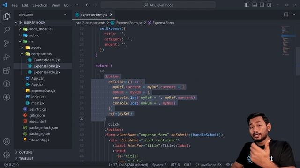This screenshot has height=168, width=300.
Task: Click the errors and warnings status indicator
Action: click(11, 165)
